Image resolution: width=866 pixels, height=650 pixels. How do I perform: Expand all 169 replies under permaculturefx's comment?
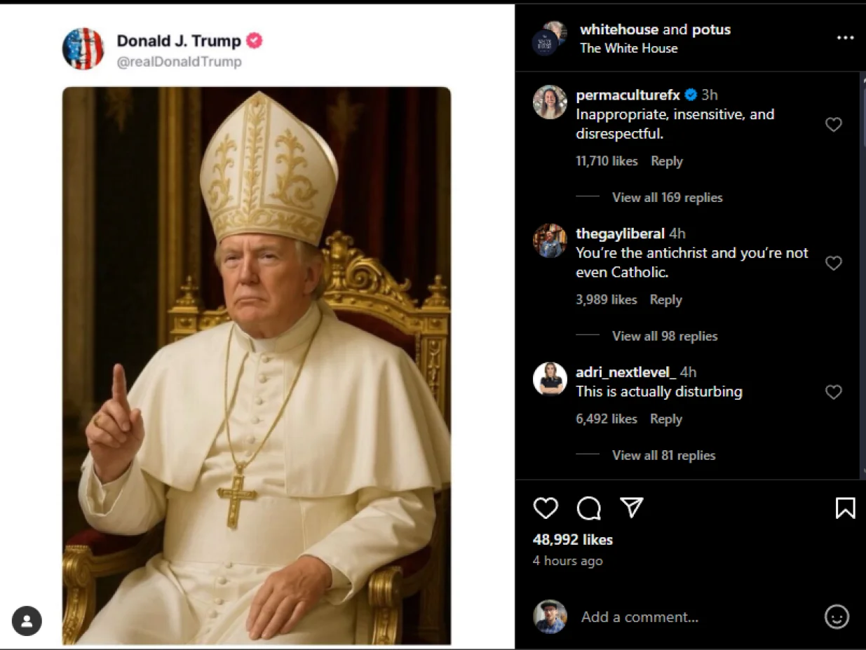[x=667, y=197]
